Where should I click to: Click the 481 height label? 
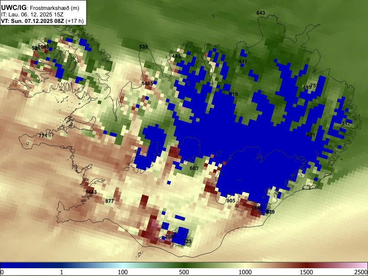[311, 135]
